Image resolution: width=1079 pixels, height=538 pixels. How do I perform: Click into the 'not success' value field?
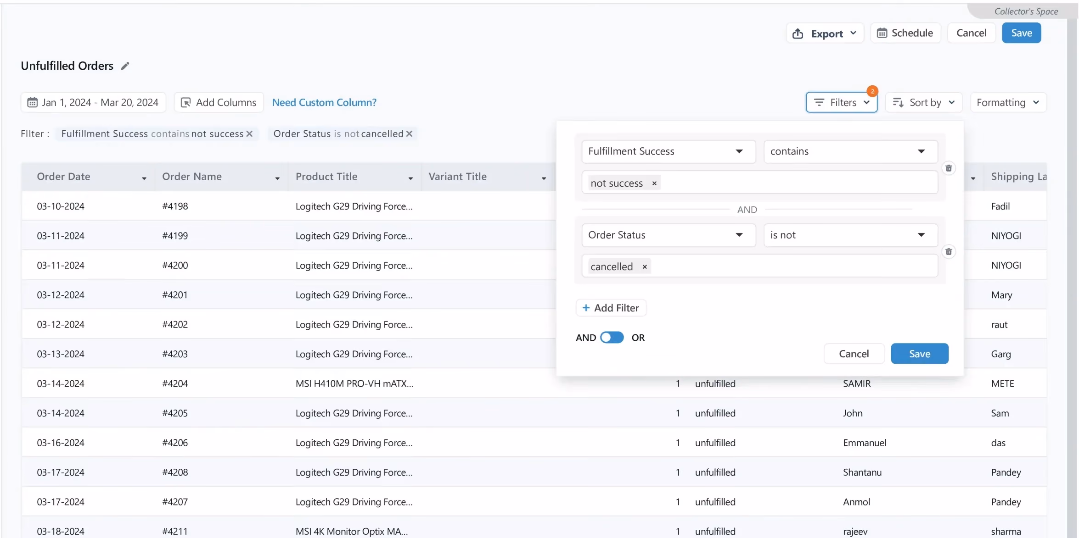click(759, 183)
